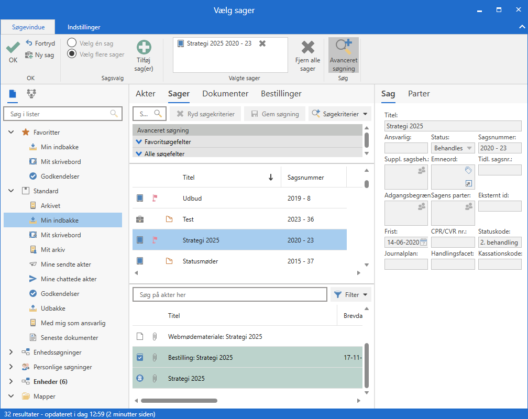The image size is (528, 419).
Task: Click the Fjern alle sager X icon
Action: pos(308,48)
